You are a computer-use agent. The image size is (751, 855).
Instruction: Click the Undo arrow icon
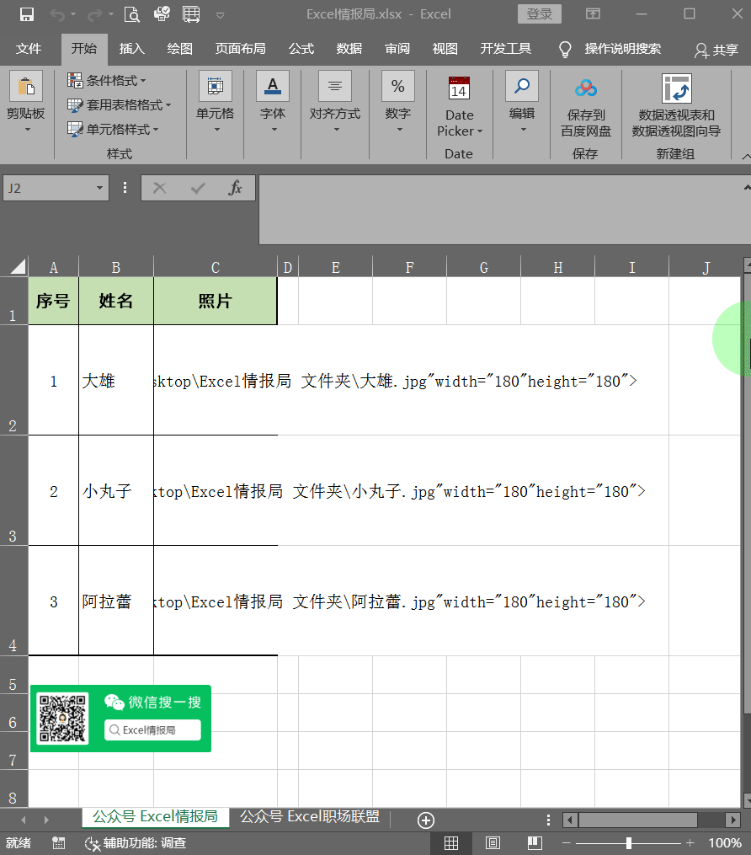pos(57,14)
